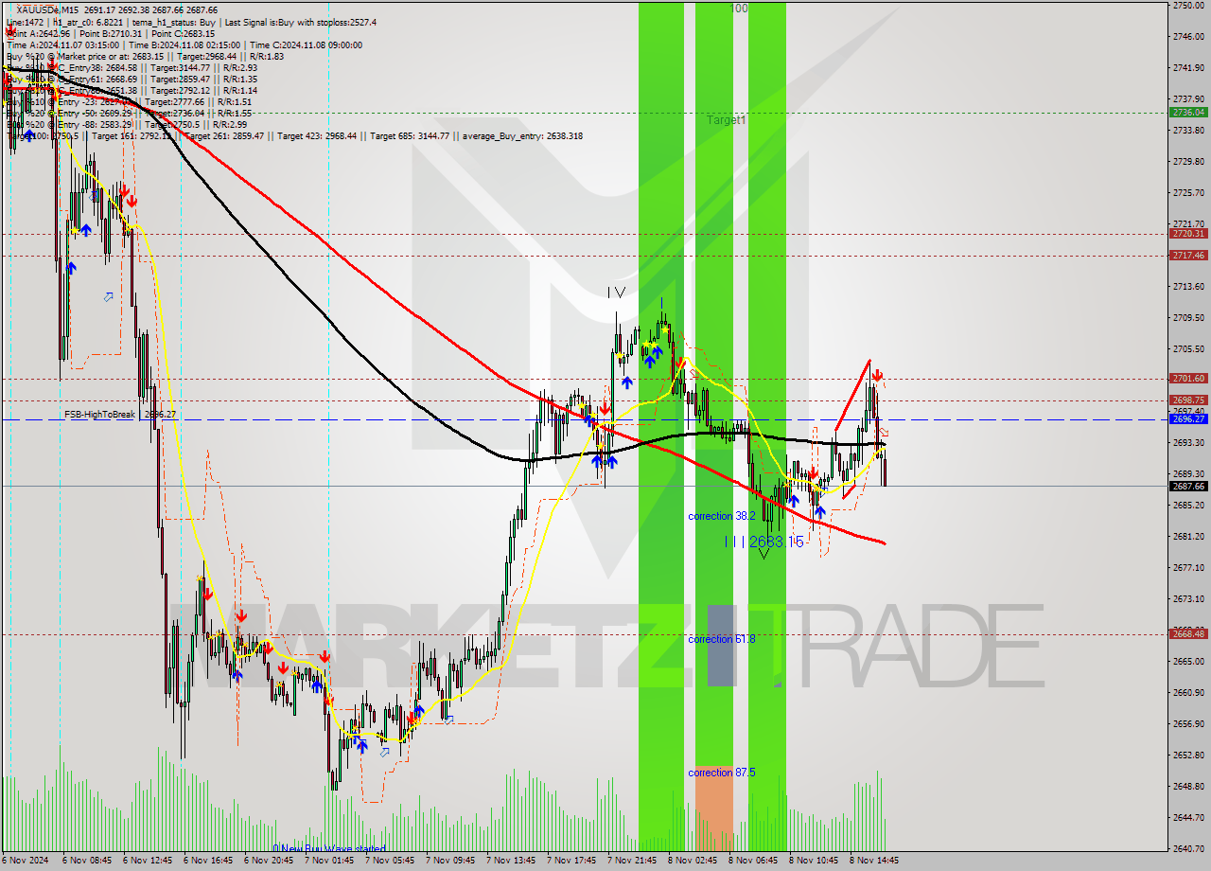Screen dimensions: 1211x871
Task: Click the '6 Nov 12:45' time axis label
Action: (x=147, y=861)
